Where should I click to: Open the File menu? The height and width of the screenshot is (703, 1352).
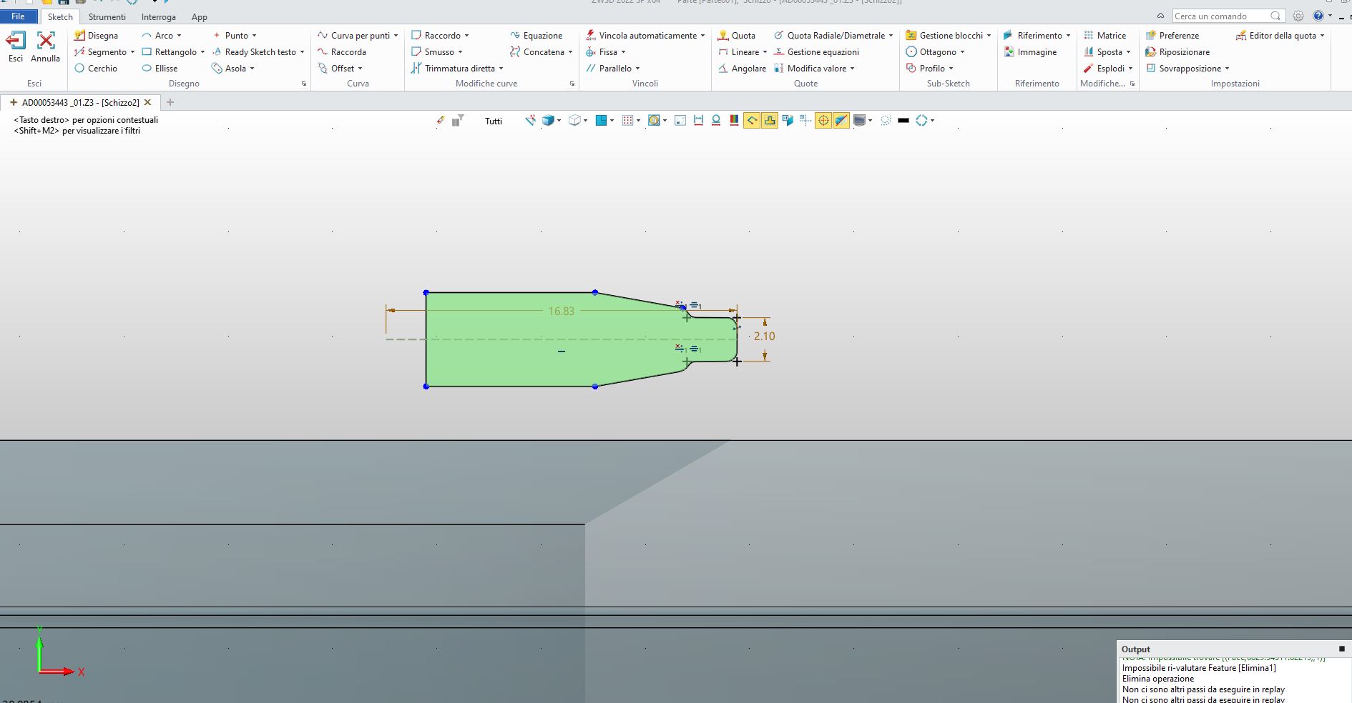click(18, 16)
